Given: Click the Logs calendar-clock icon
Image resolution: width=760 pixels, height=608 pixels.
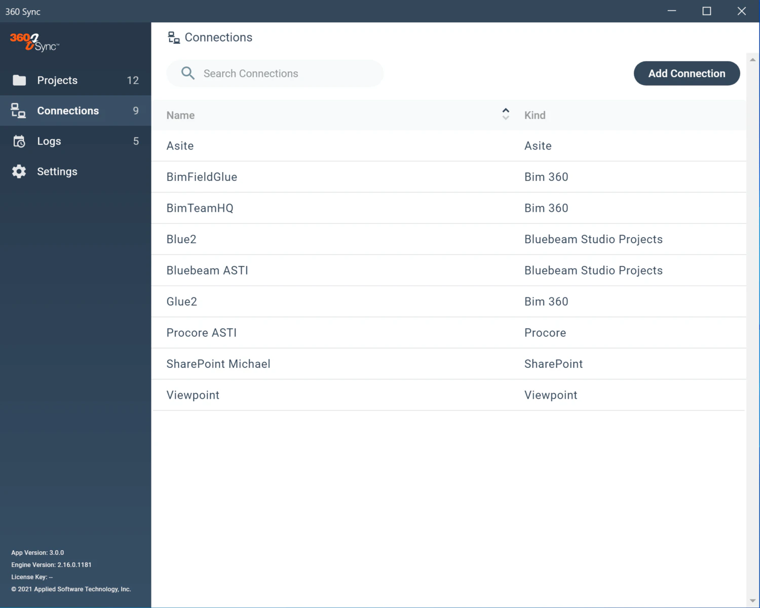Looking at the screenshot, I should tap(19, 141).
